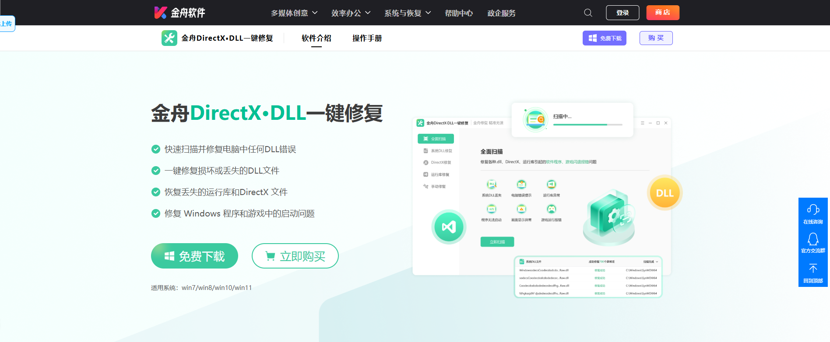Click the golden DLL badge
830x342 pixels.
click(x=665, y=193)
